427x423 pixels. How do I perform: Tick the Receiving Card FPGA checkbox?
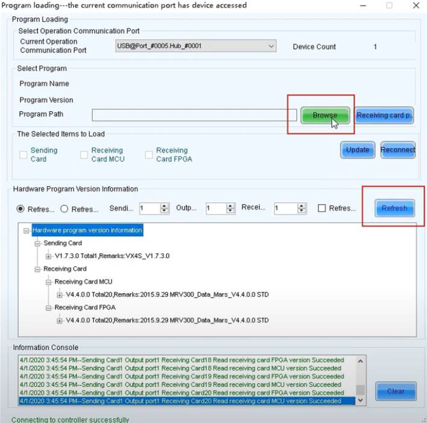click(x=150, y=155)
